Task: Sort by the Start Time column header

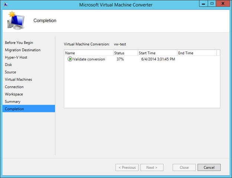Action: point(157,53)
